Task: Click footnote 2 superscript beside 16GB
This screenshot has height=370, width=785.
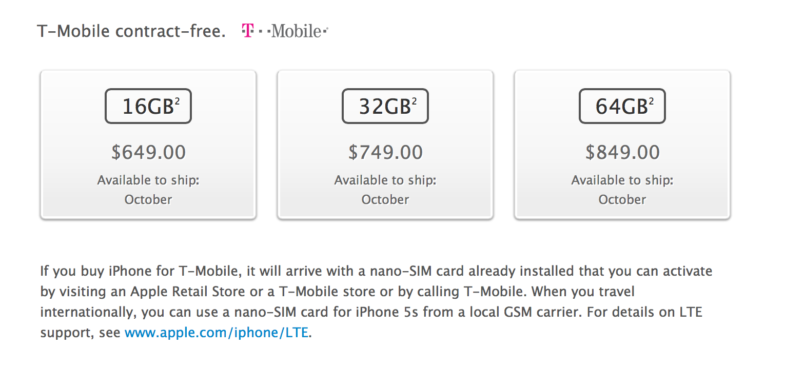Action: click(177, 100)
